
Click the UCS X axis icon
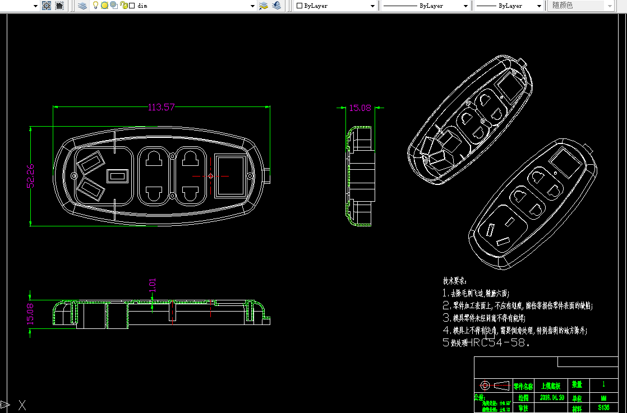22,405
